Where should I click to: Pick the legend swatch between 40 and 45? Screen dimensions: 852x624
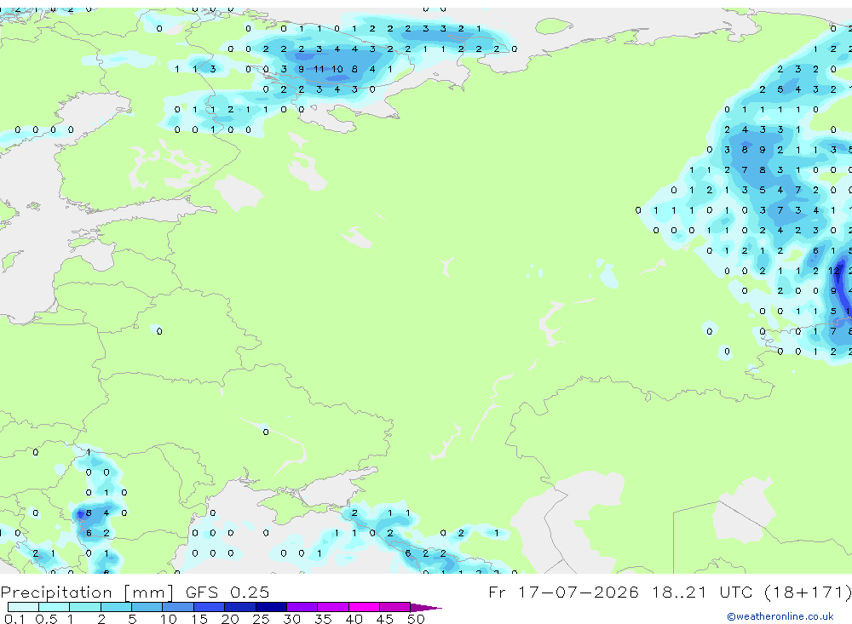click(x=364, y=607)
